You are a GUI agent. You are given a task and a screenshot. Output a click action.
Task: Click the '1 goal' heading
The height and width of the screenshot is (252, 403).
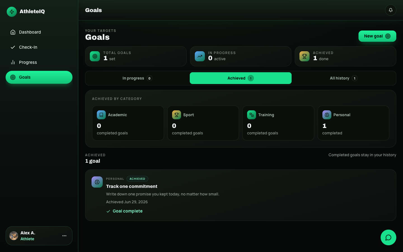93,161
